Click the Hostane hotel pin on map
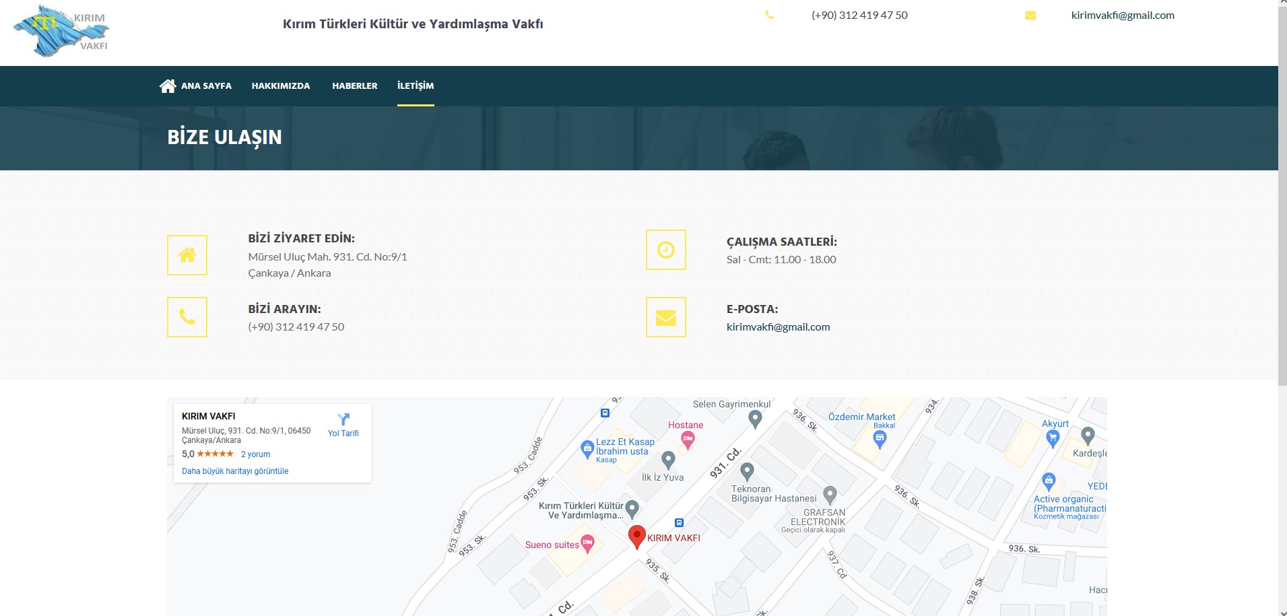Viewport: 1287px width, 616px height. coord(688,440)
